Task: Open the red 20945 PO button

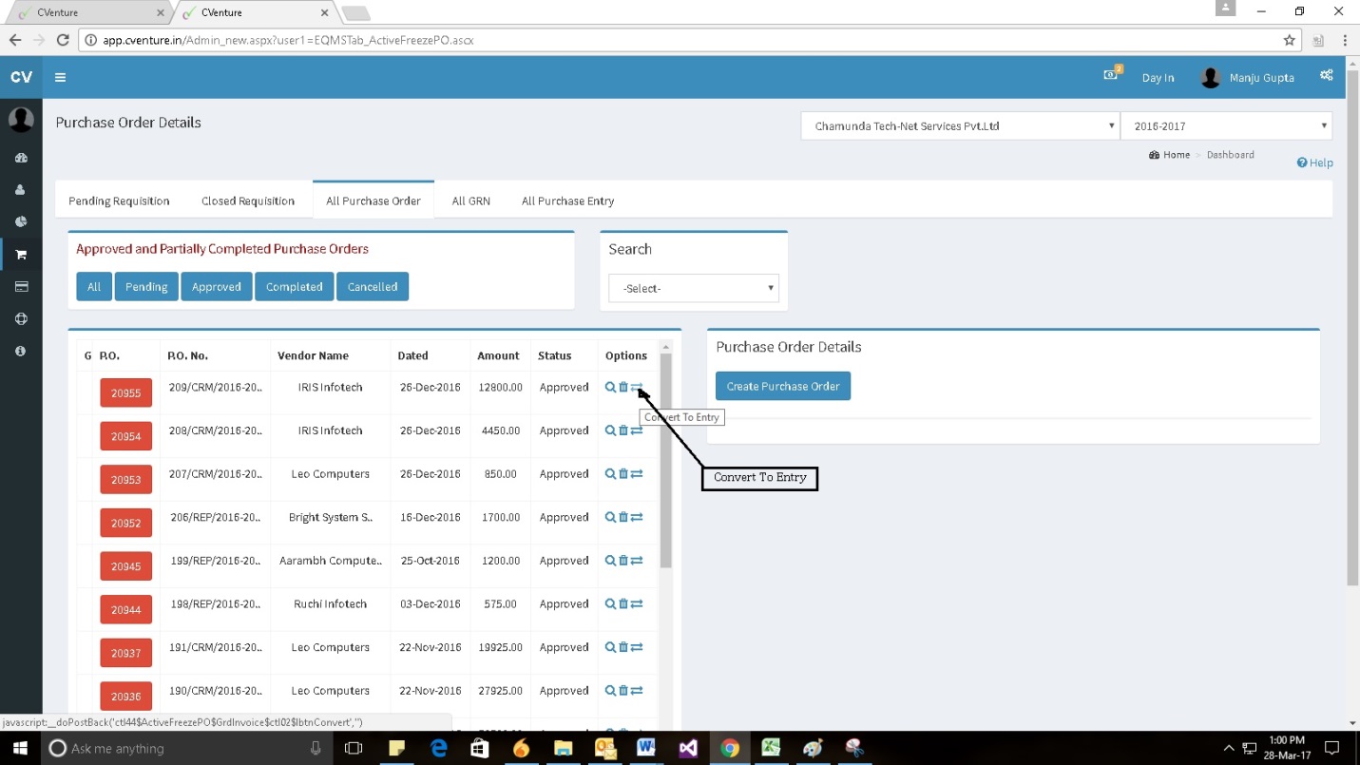Action: 125,566
